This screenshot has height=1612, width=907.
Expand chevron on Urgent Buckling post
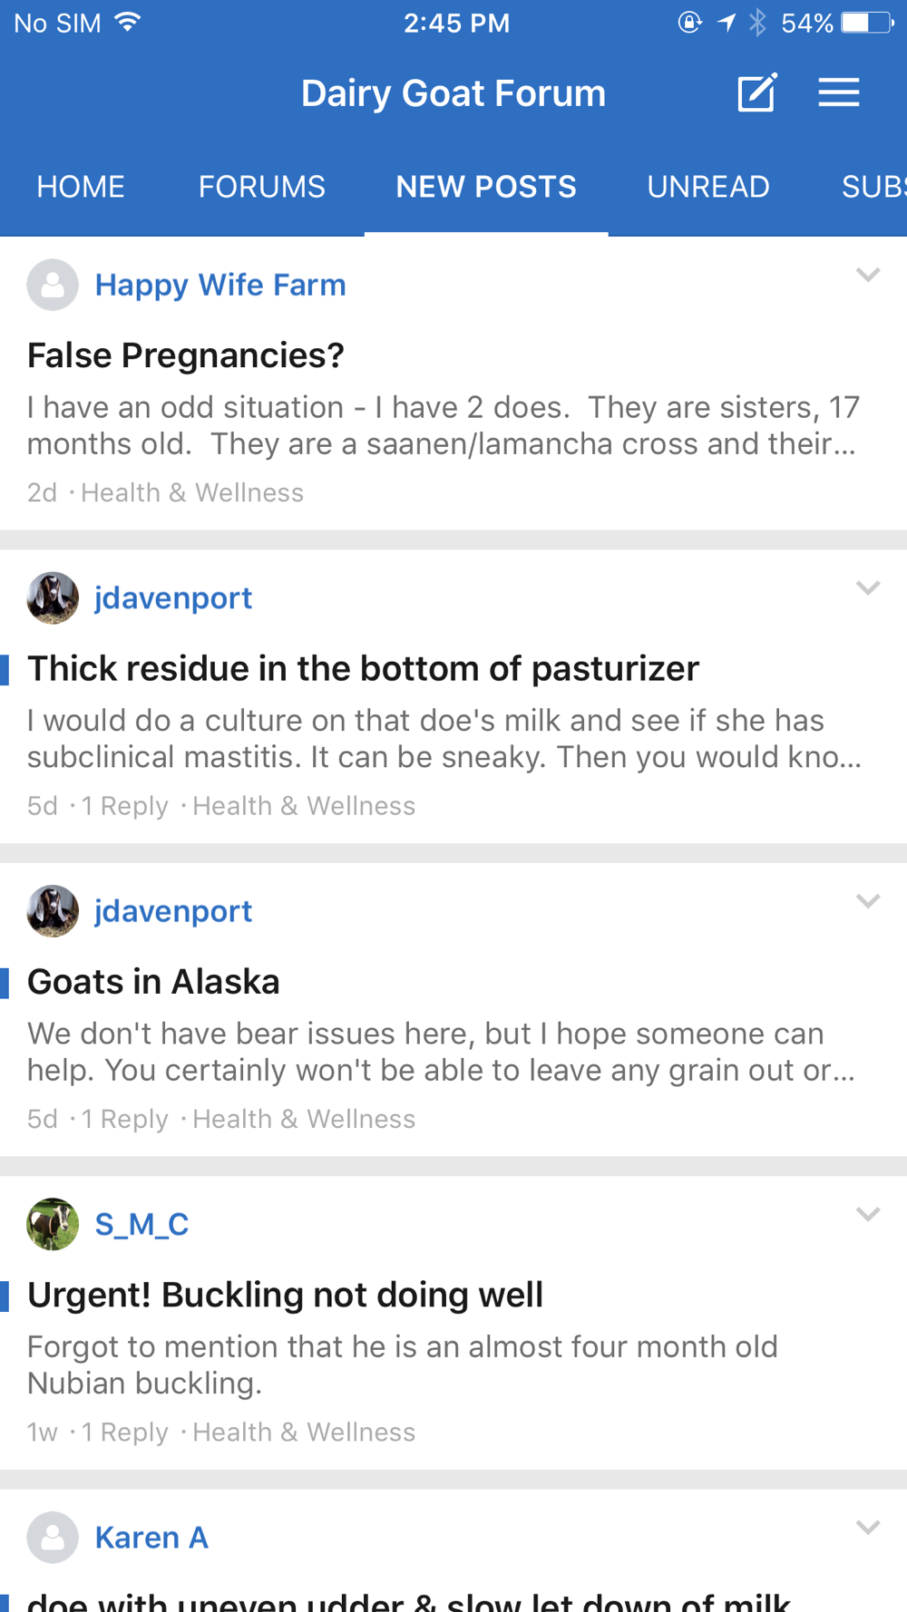coord(867,1214)
